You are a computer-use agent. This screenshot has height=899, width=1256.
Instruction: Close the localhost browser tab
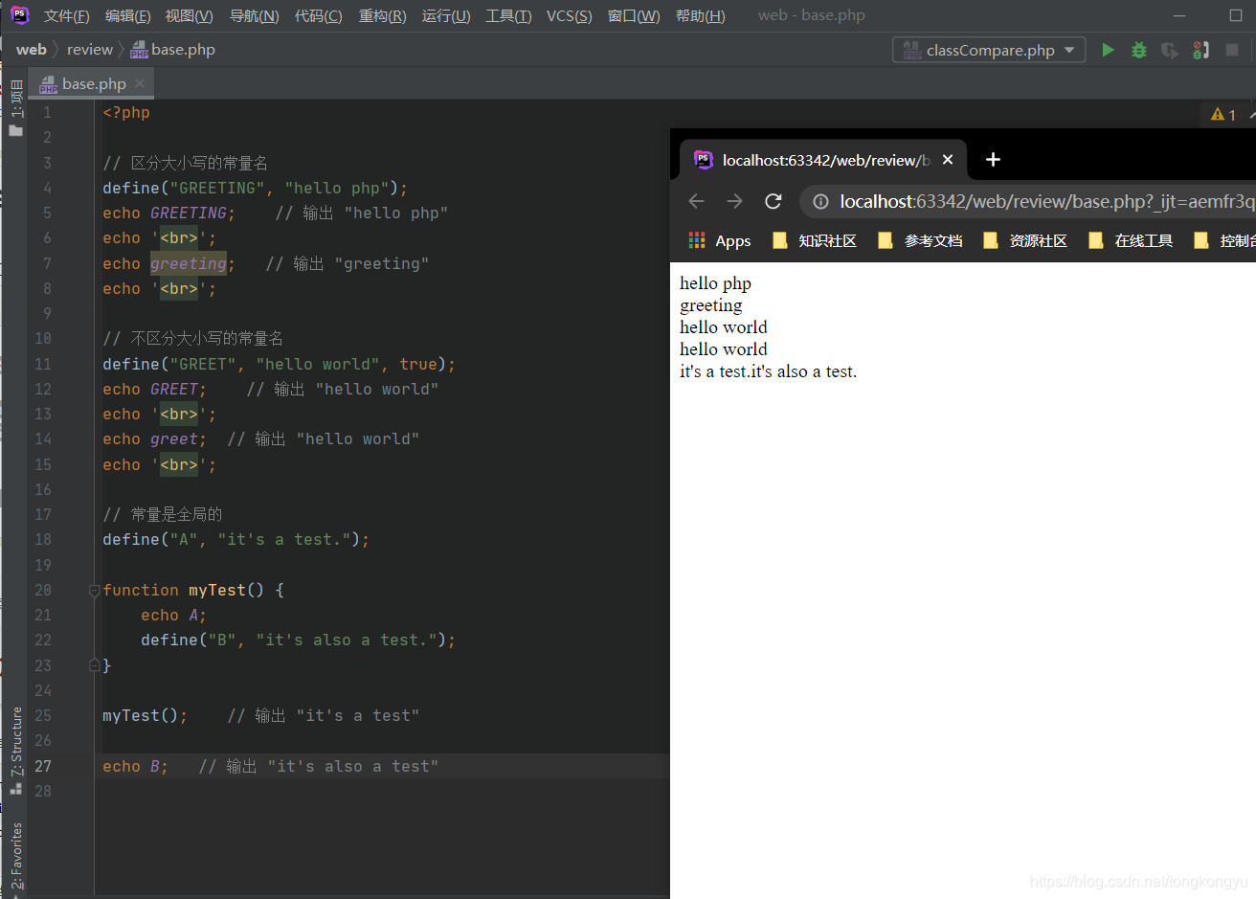tap(948, 160)
